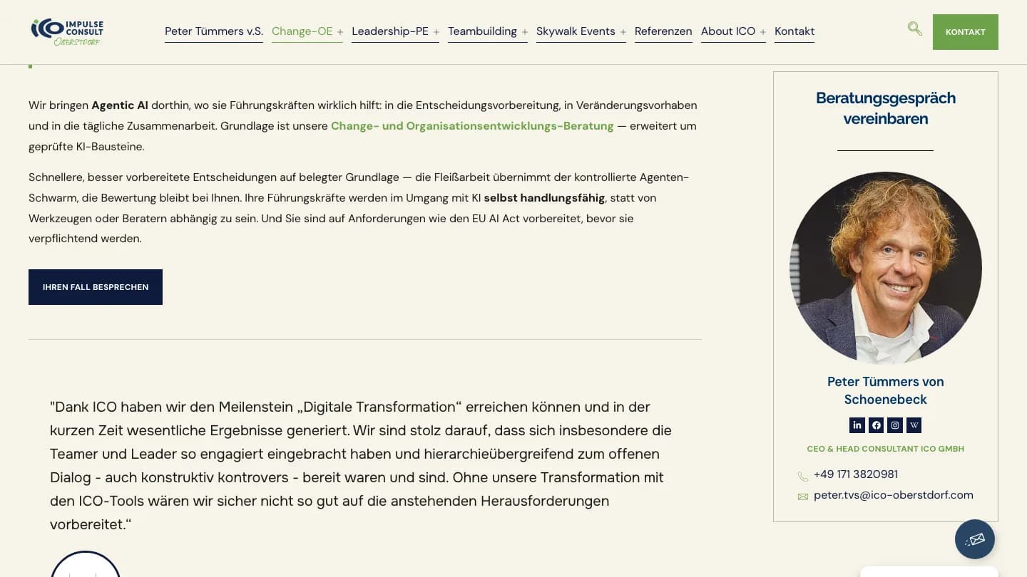Go to the Referenzen page

(663, 31)
